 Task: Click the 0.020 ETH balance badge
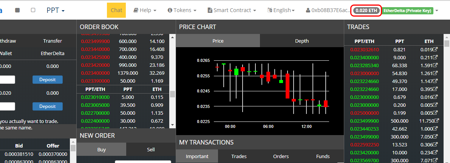[367, 11]
